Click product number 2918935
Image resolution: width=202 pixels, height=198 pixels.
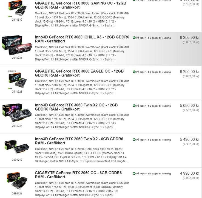[x=17, y=58]
